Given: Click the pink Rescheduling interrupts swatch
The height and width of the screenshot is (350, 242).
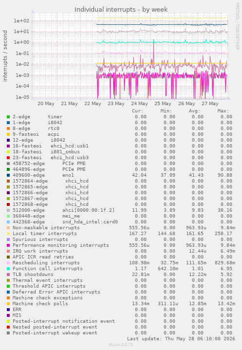Looking at the screenshot, I should [8, 263].
